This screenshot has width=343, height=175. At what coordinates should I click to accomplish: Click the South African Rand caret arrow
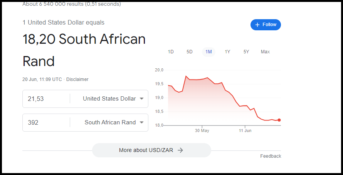(142, 122)
